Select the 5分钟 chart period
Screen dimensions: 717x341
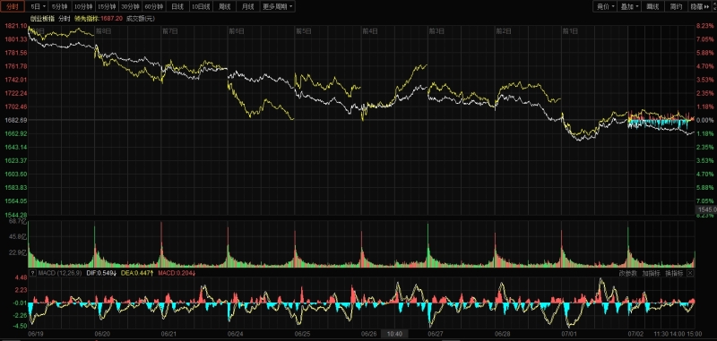click(x=60, y=6)
